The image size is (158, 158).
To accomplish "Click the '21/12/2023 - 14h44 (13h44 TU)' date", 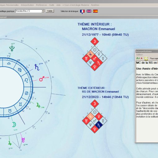I will 105,97.
